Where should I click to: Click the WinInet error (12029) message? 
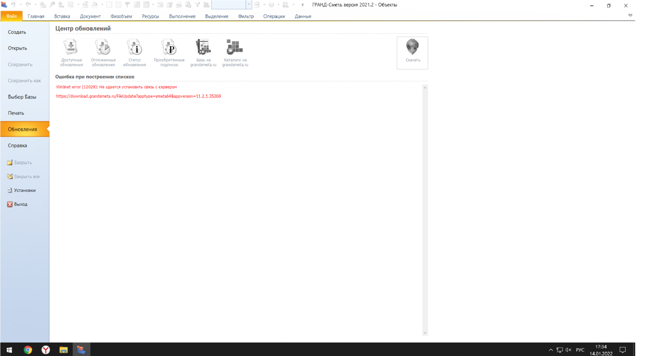117,87
